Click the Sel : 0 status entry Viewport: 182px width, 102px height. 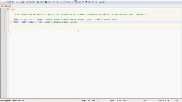125,101
